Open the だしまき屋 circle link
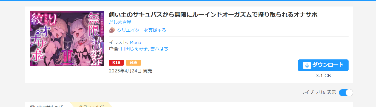376x107 pixels. pos(120,22)
